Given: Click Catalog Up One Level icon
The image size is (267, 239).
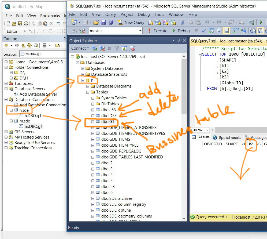Looking at the screenshot, I should 23,45.
